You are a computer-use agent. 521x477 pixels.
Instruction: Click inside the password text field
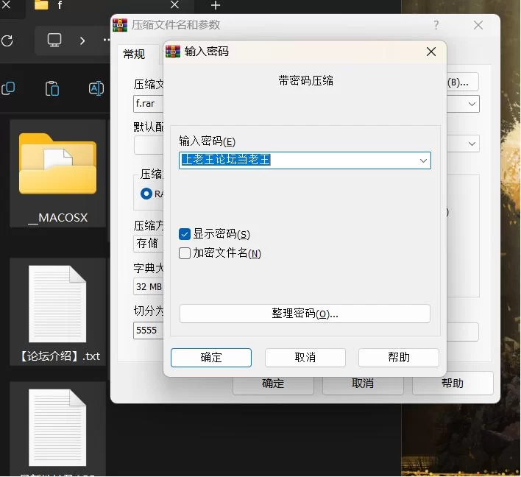click(x=294, y=160)
